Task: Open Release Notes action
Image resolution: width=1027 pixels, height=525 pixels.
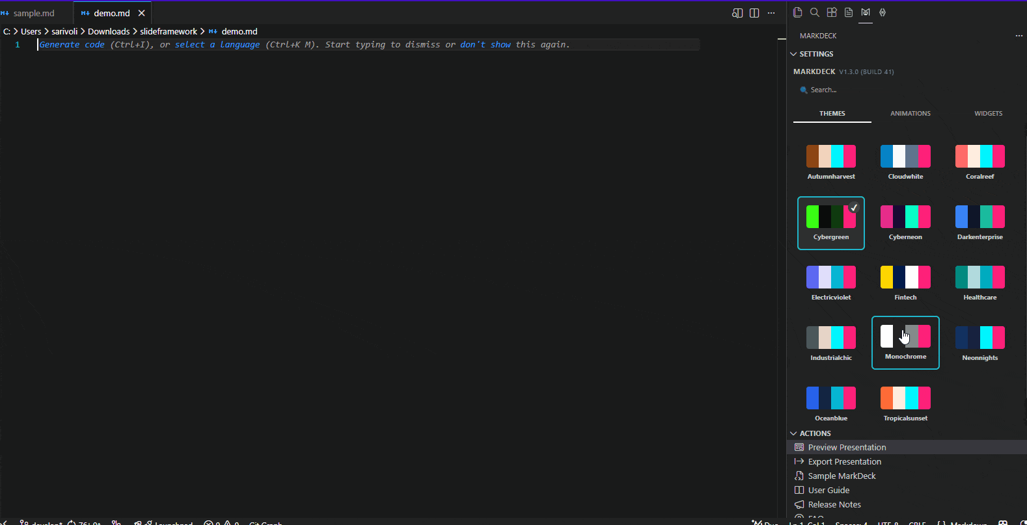Action: 907,504
